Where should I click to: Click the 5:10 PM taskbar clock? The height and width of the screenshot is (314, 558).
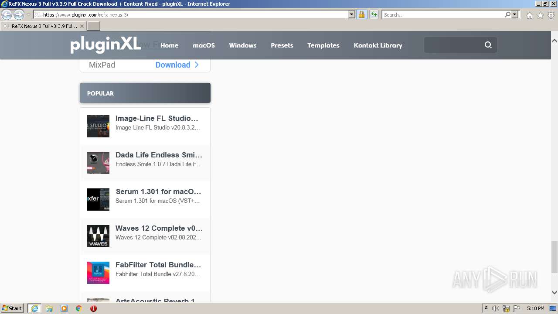coord(535,308)
